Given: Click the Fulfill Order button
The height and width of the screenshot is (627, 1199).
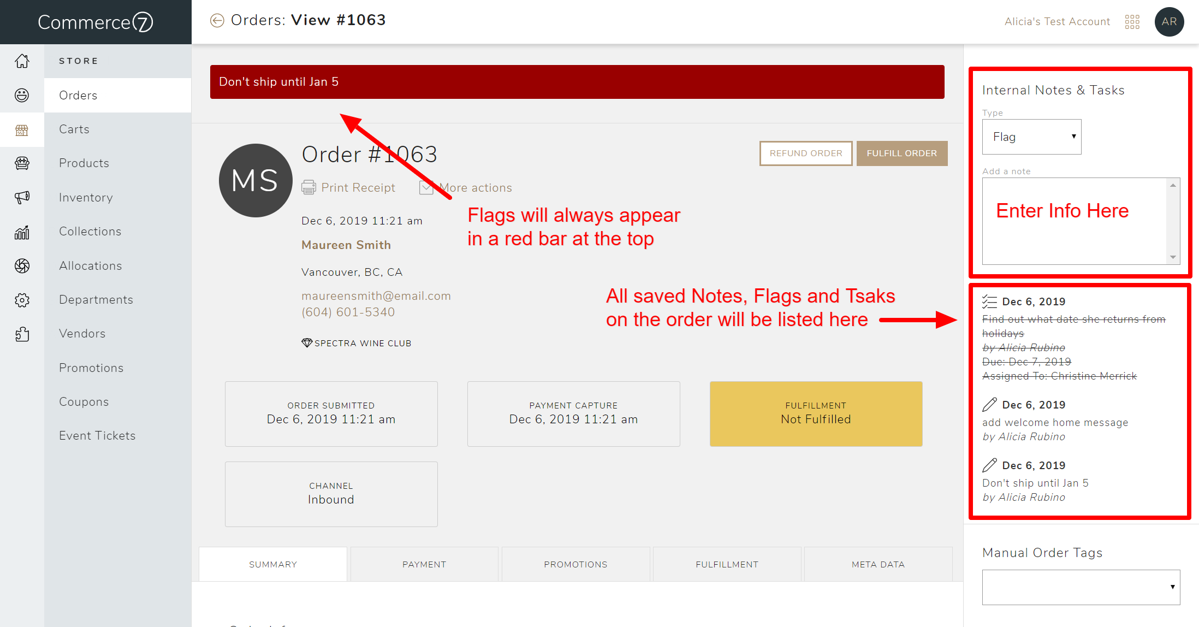Looking at the screenshot, I should 902,153.
